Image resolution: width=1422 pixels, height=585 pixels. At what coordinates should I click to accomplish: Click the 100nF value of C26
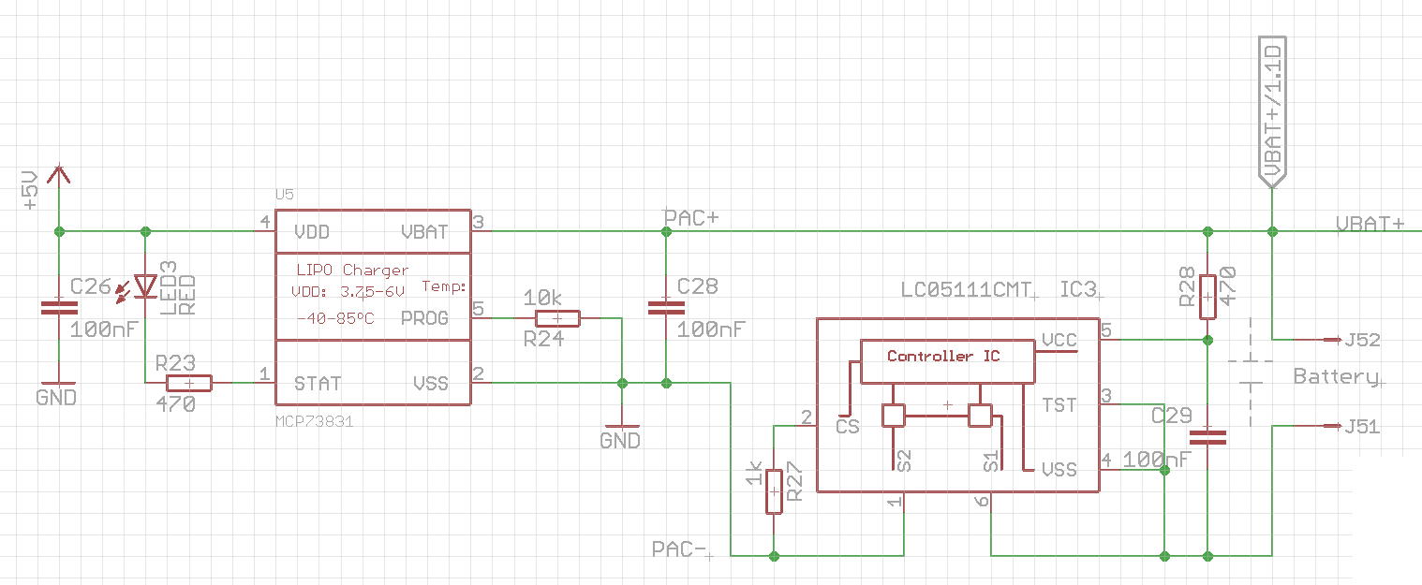point(104,329)
